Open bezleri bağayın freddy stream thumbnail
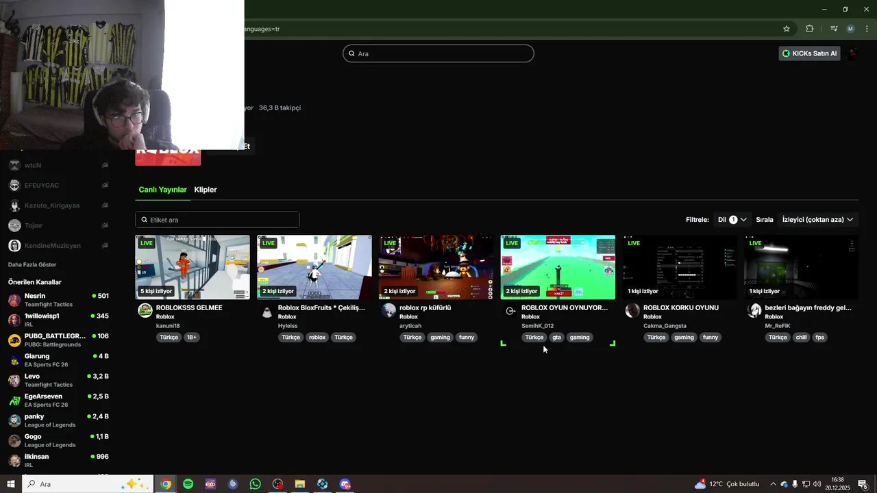 [x=802, y=267]
